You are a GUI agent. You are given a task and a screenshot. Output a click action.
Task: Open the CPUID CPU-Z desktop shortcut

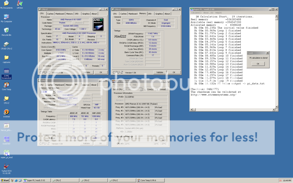pyautogui.click(x=6, y=44)
